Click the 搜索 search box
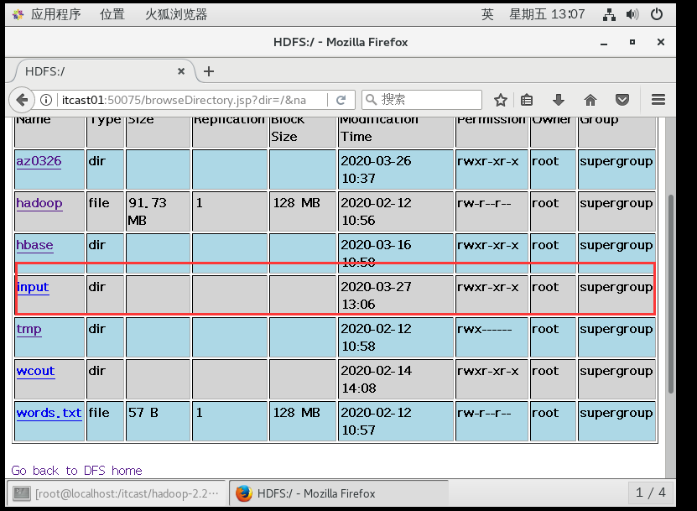697x511 pixels. click(422, 99)
